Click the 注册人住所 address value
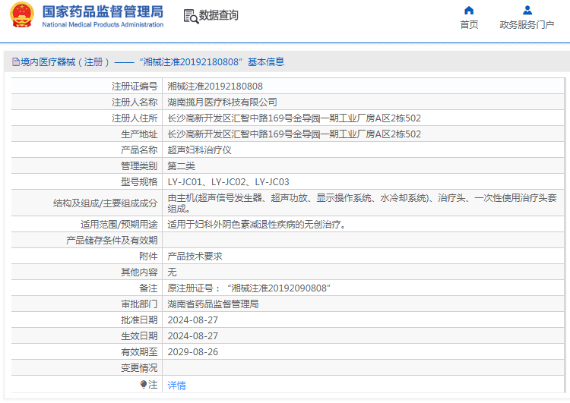The width and height of the screenshot is (570, 403). click(x=294, y=118)
